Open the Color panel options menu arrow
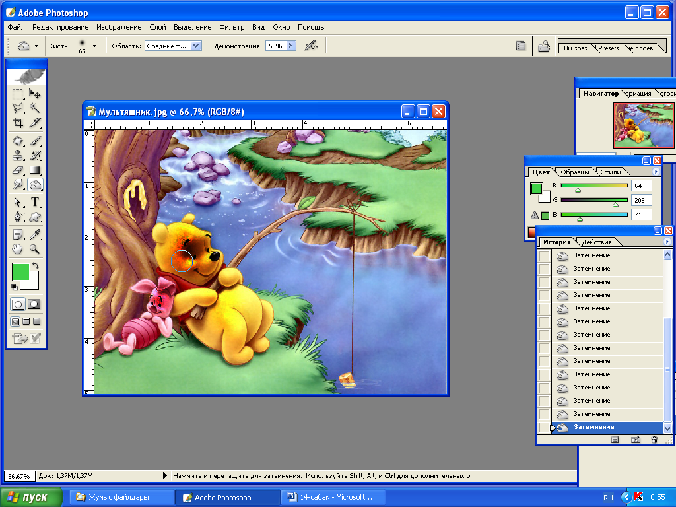 point(656,172)
